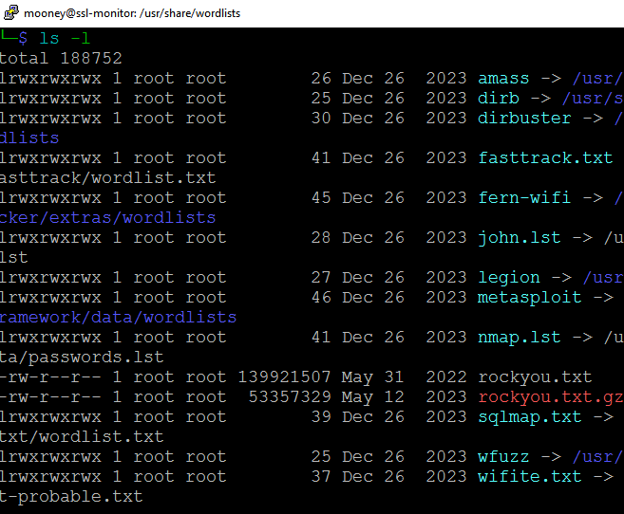
Task: Select the 'legion' symlink name
Action: [x=508, y=277]
